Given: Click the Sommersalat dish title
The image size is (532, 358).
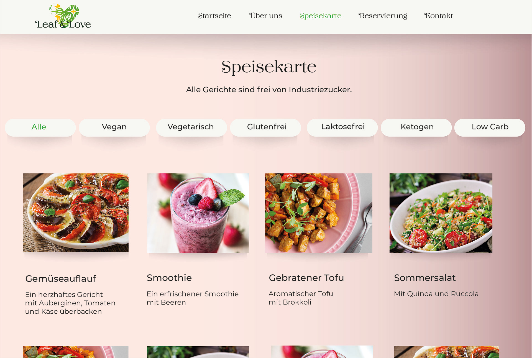Looking at the screenshot, I should 425,278.
